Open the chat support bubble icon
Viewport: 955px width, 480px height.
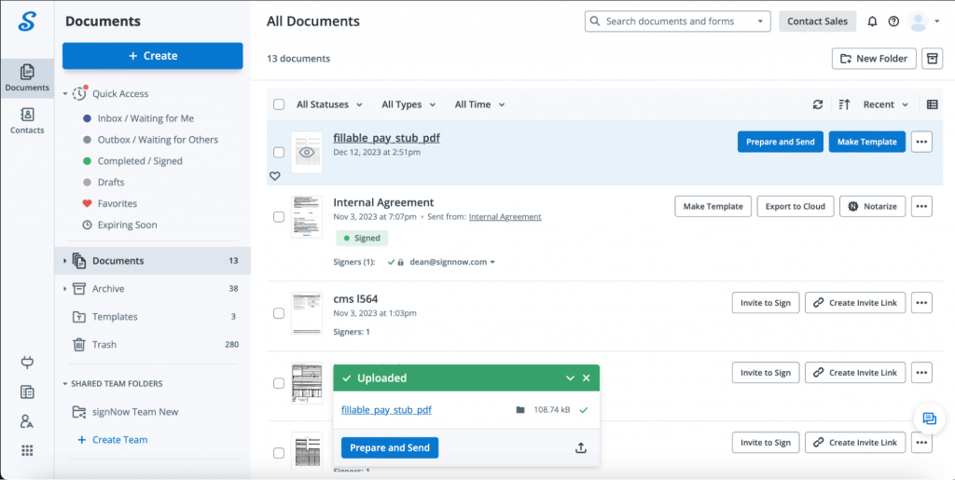point(929,418)
